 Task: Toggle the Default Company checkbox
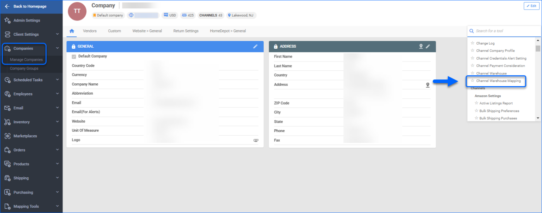pyautogui.click(x=74, y=56)
